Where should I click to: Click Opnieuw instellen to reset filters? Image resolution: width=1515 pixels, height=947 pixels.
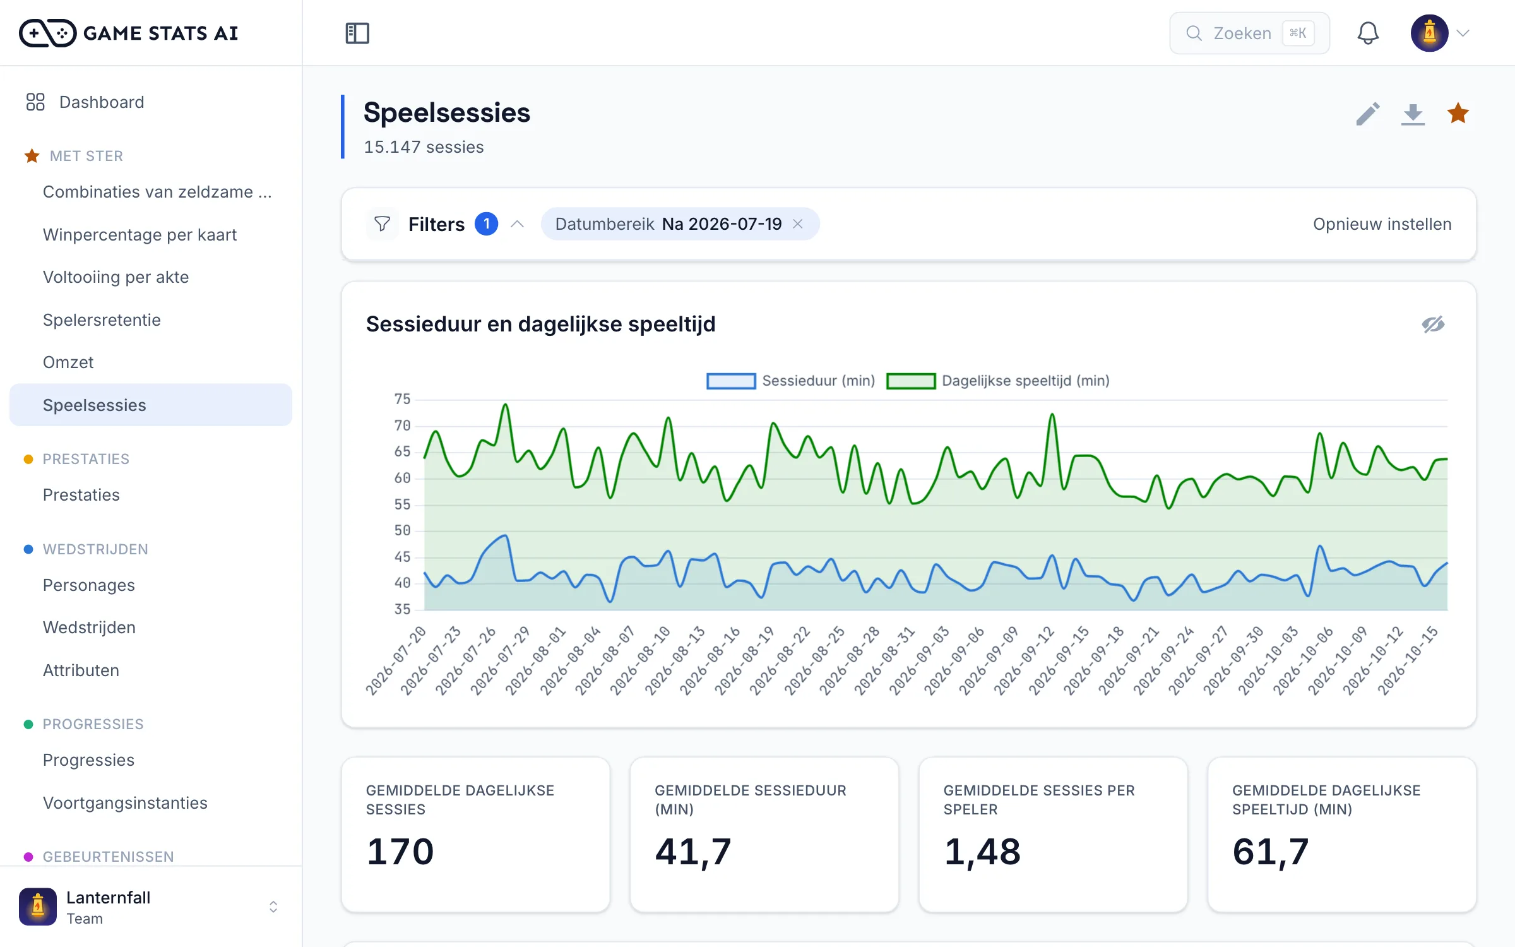pyautogui.click(x=1382, y=224)
